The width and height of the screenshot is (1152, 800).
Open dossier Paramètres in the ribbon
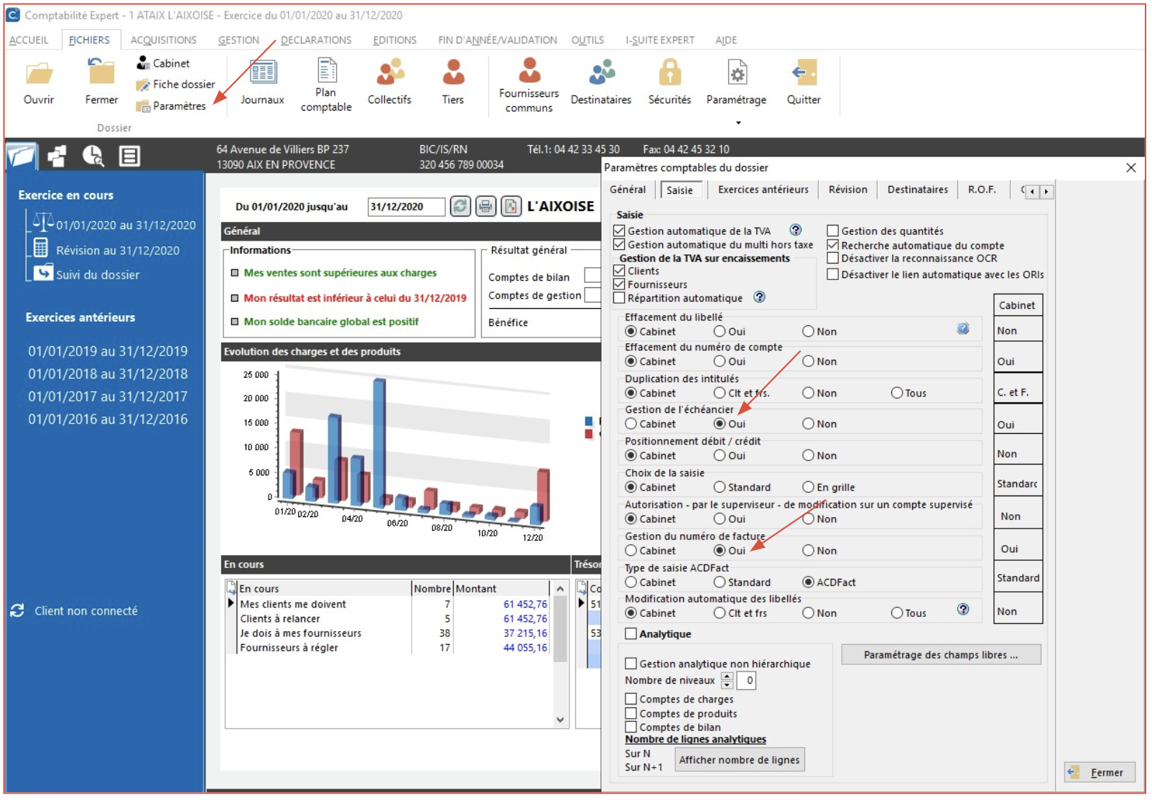tap(171, 106)
